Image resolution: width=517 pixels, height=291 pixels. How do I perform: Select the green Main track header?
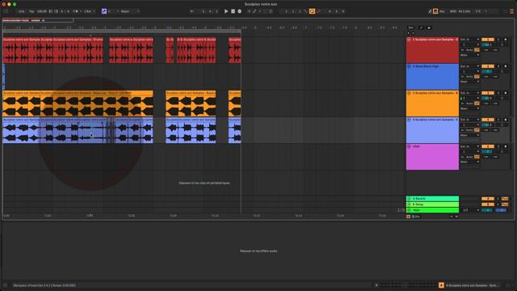[x=432, y=210]
